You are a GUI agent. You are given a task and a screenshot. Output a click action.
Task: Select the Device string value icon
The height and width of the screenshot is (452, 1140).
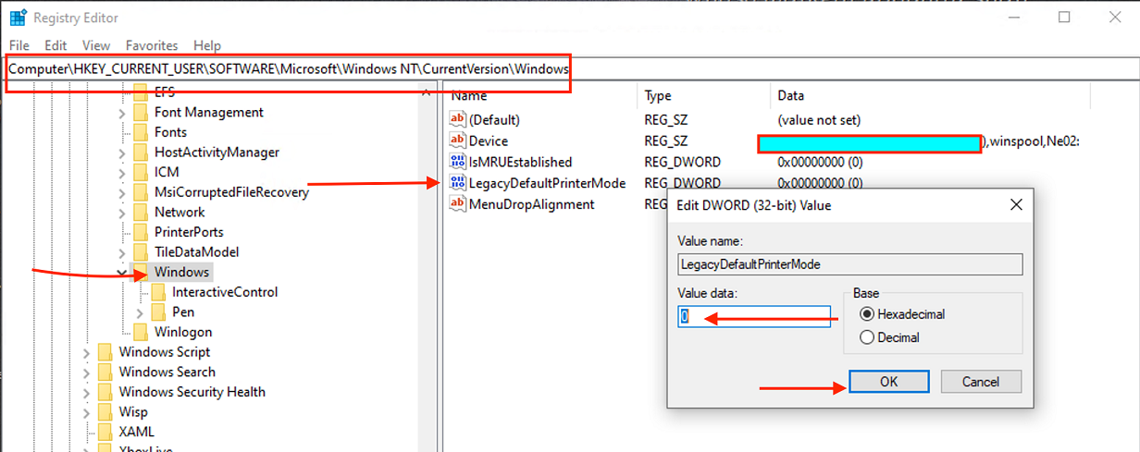458,140
